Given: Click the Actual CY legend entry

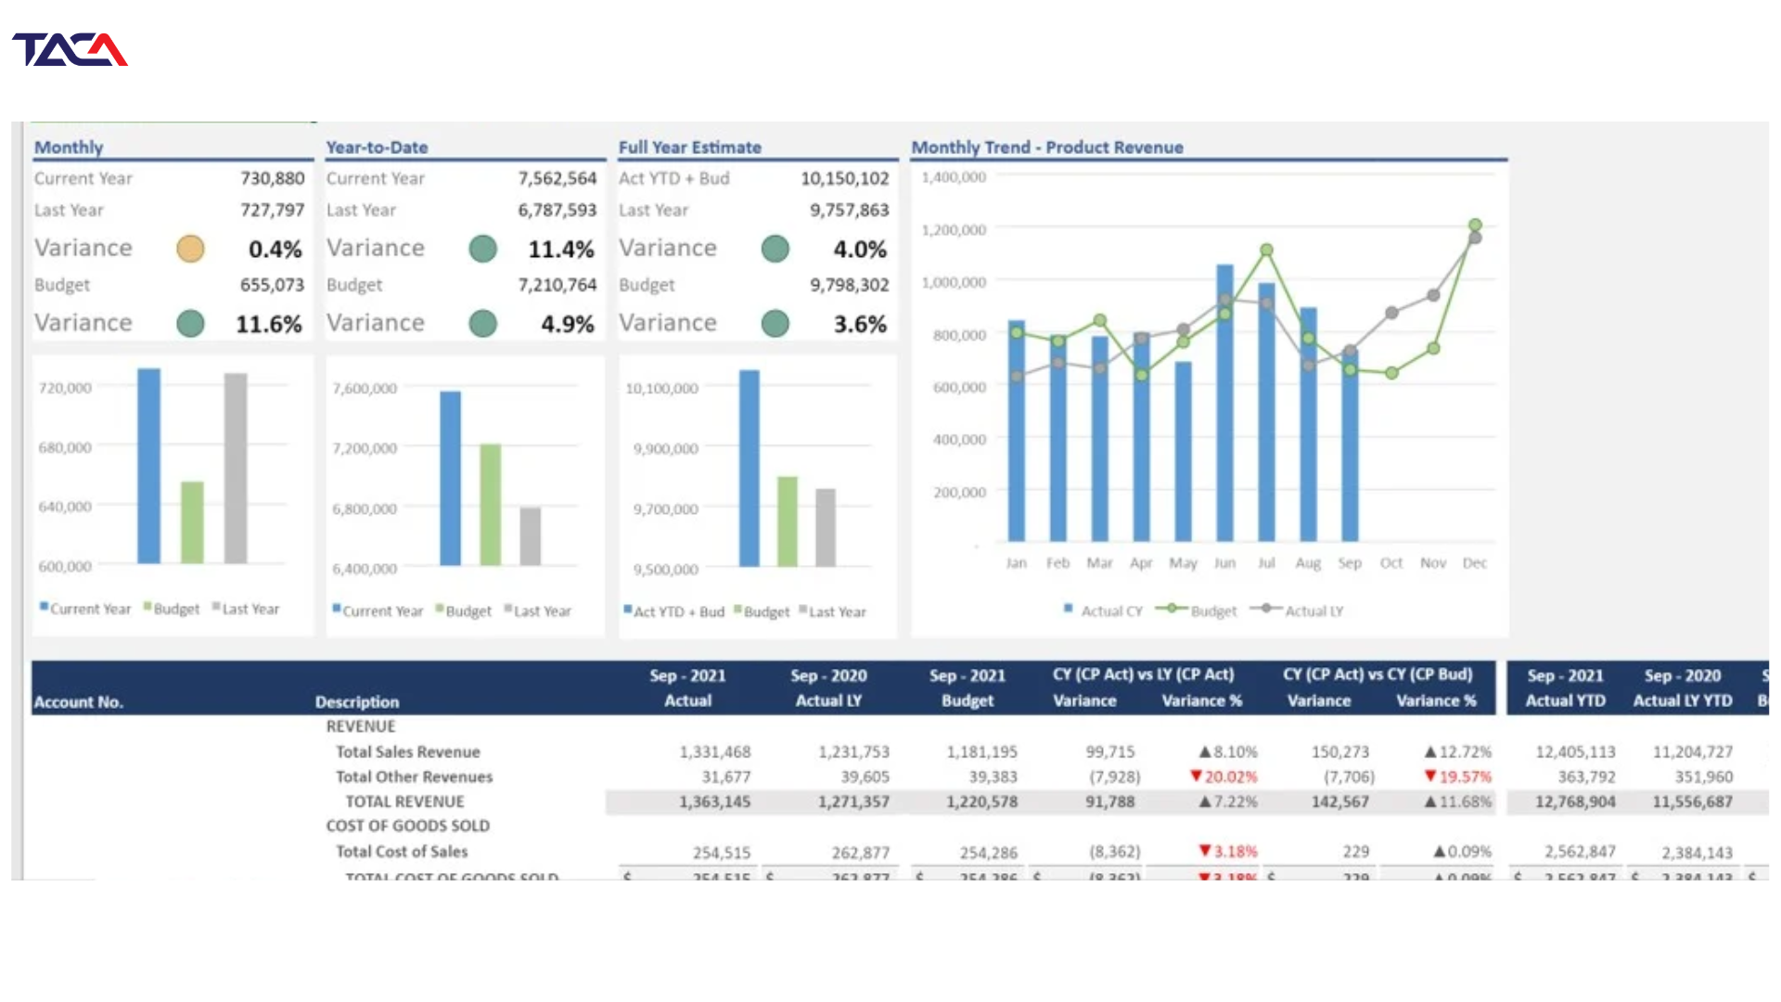Looking at the screenshot, I should tap(1103, 610).
